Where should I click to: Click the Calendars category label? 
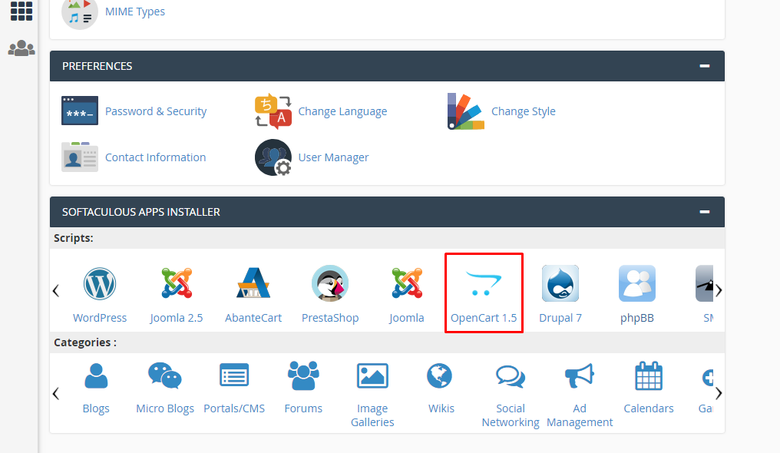click(649, 408)
